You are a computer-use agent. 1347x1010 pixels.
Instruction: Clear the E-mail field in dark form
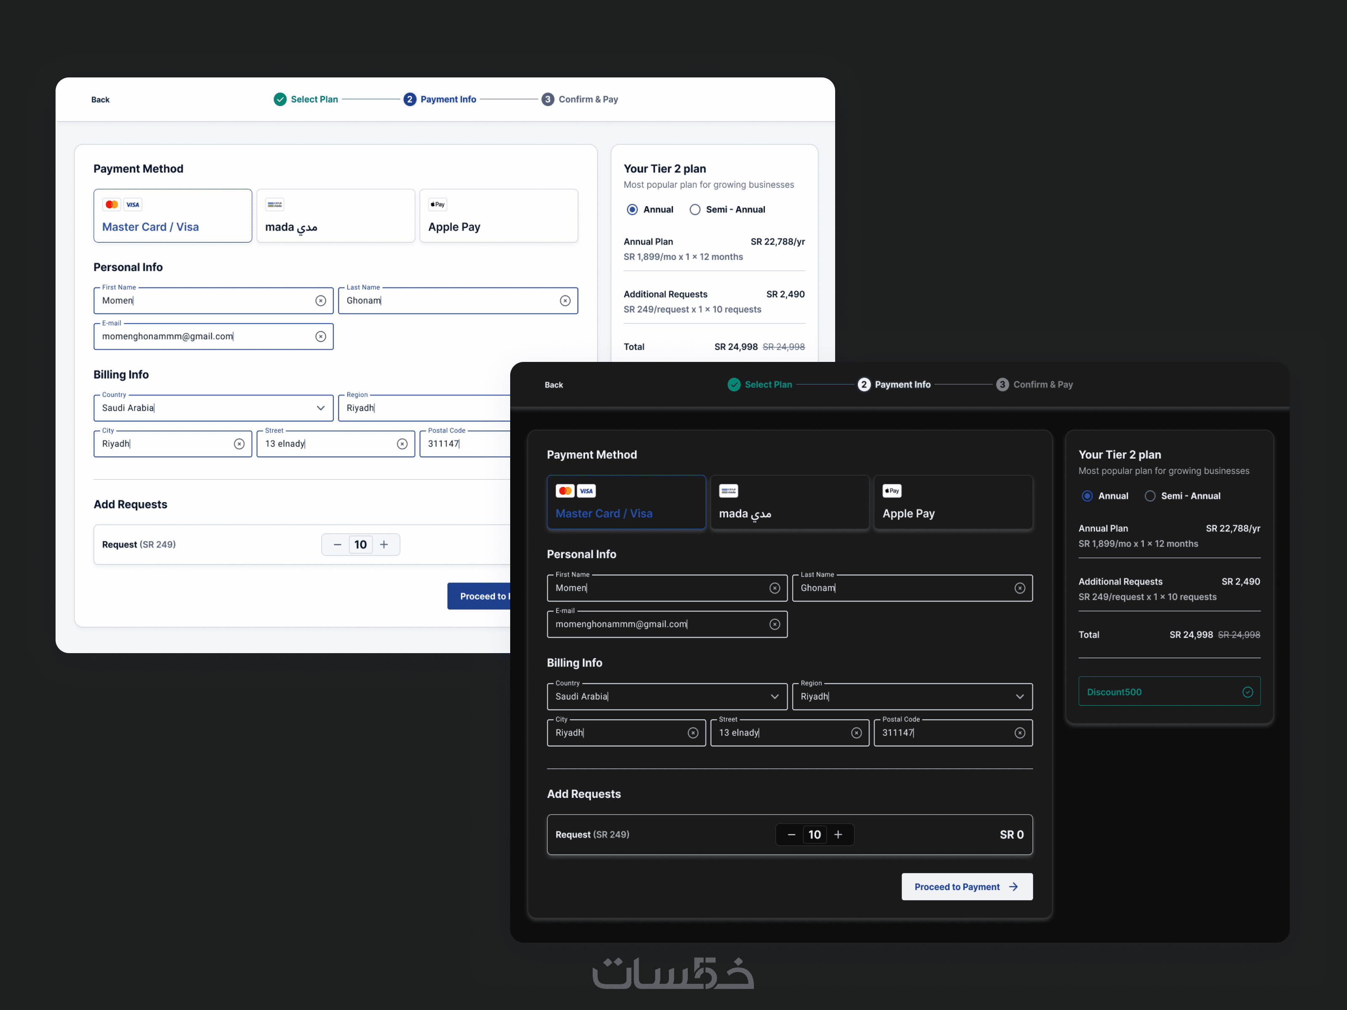[775, 624]
